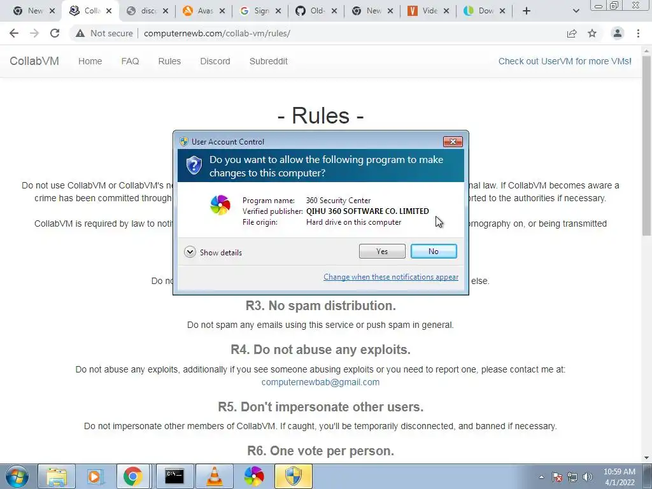The image size is (652, 489).
Task: Go forward in Chrome
Action: [x=34, y=33]
